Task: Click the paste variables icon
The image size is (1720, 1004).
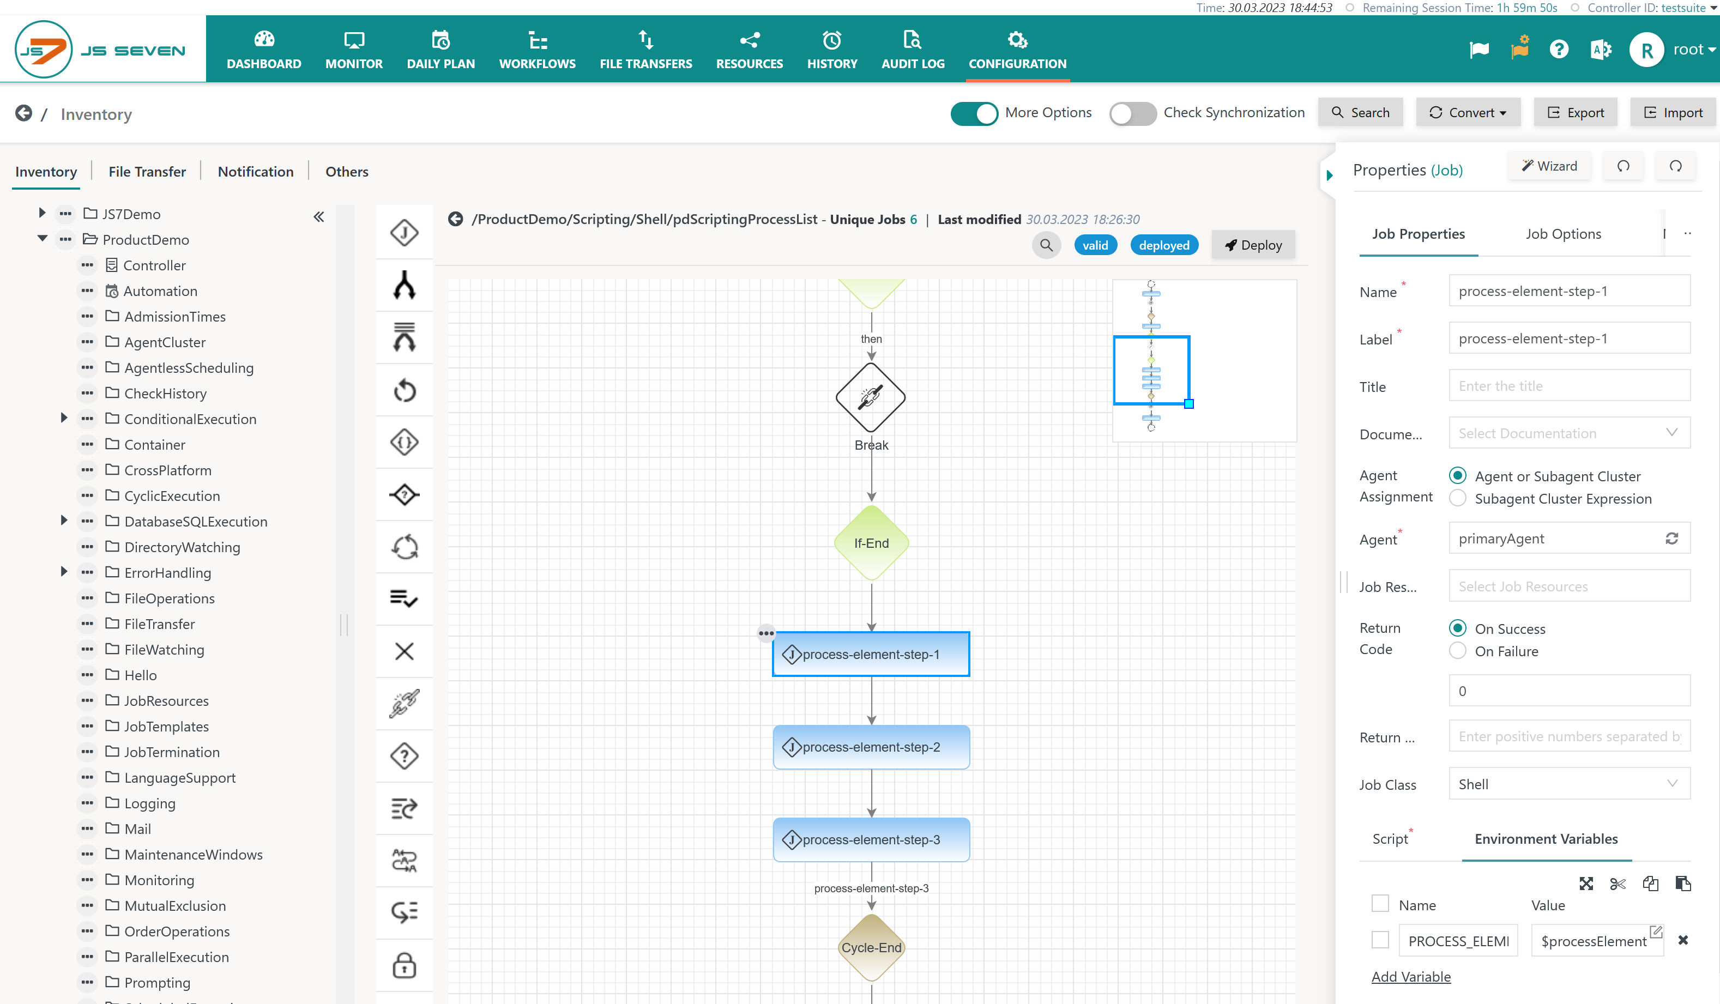Action: click(1682, 884)
